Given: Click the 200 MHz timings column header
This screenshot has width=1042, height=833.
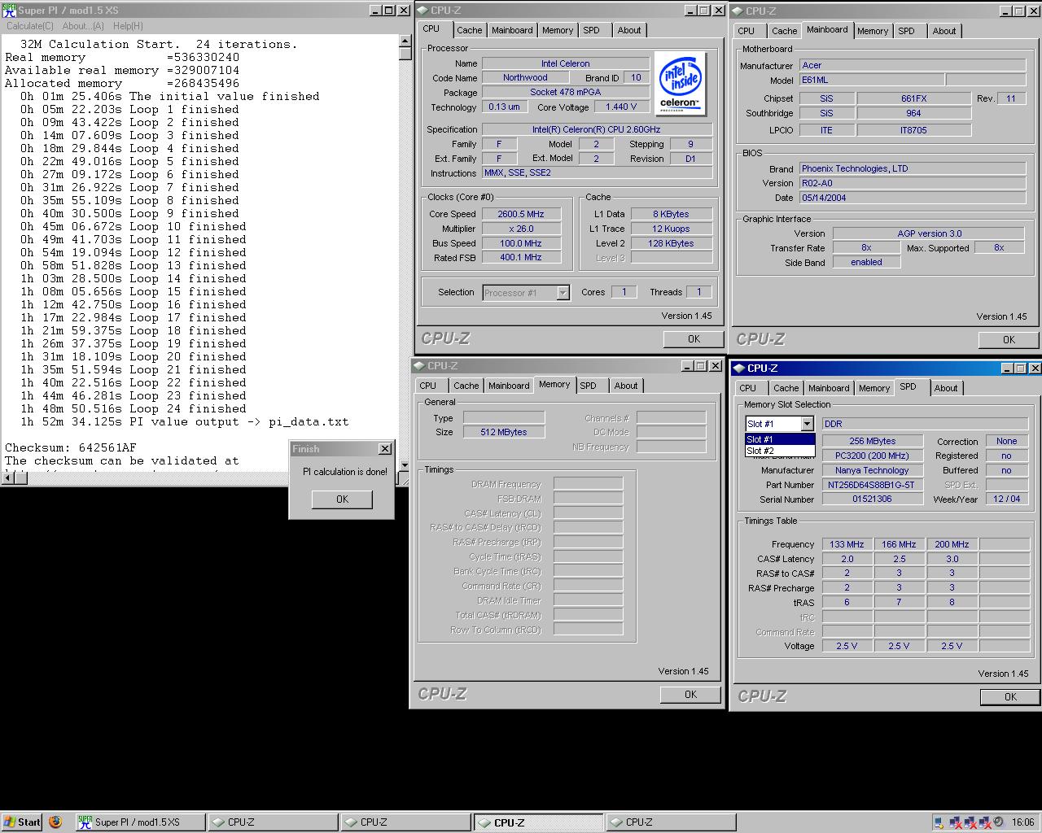Looking at the screenshot, I should [952, 544].
